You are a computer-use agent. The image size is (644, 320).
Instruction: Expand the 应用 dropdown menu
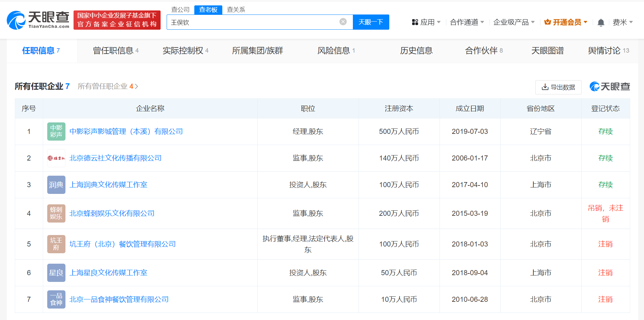coord(426,22)
